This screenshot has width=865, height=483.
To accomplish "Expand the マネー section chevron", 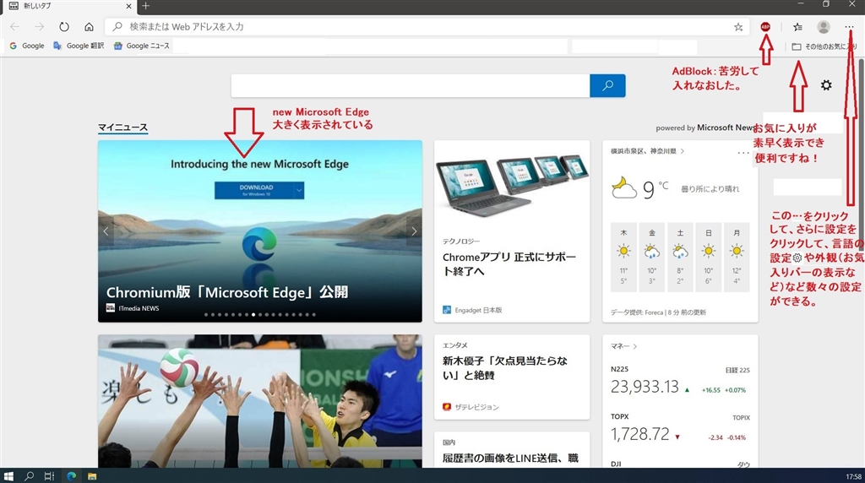I will 635,346.
